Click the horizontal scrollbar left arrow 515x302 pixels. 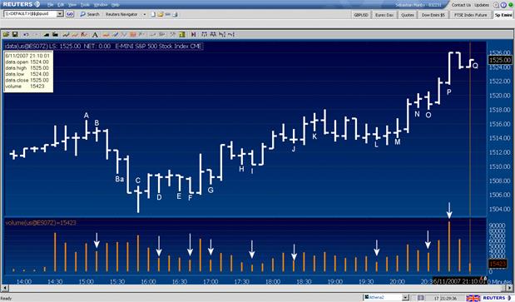pos(4,288)
